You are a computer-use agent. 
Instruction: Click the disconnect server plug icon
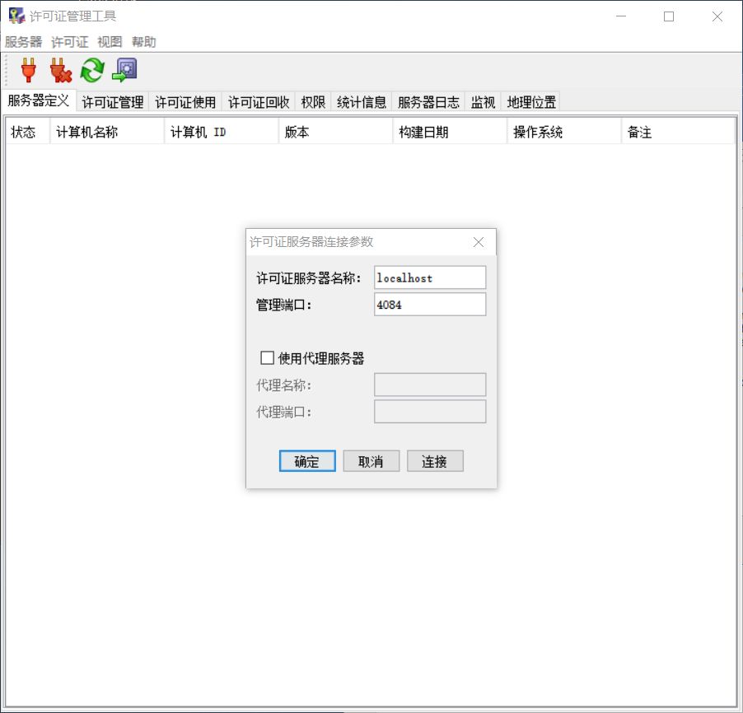pyautogui.click(x=60, y=70)
